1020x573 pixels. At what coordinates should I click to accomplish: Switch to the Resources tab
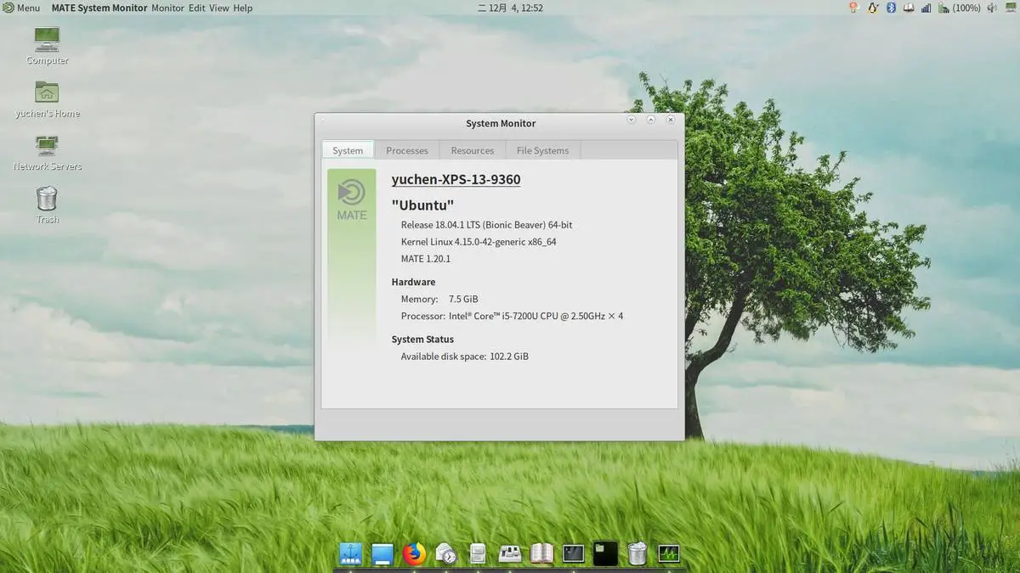pos(472,150)
